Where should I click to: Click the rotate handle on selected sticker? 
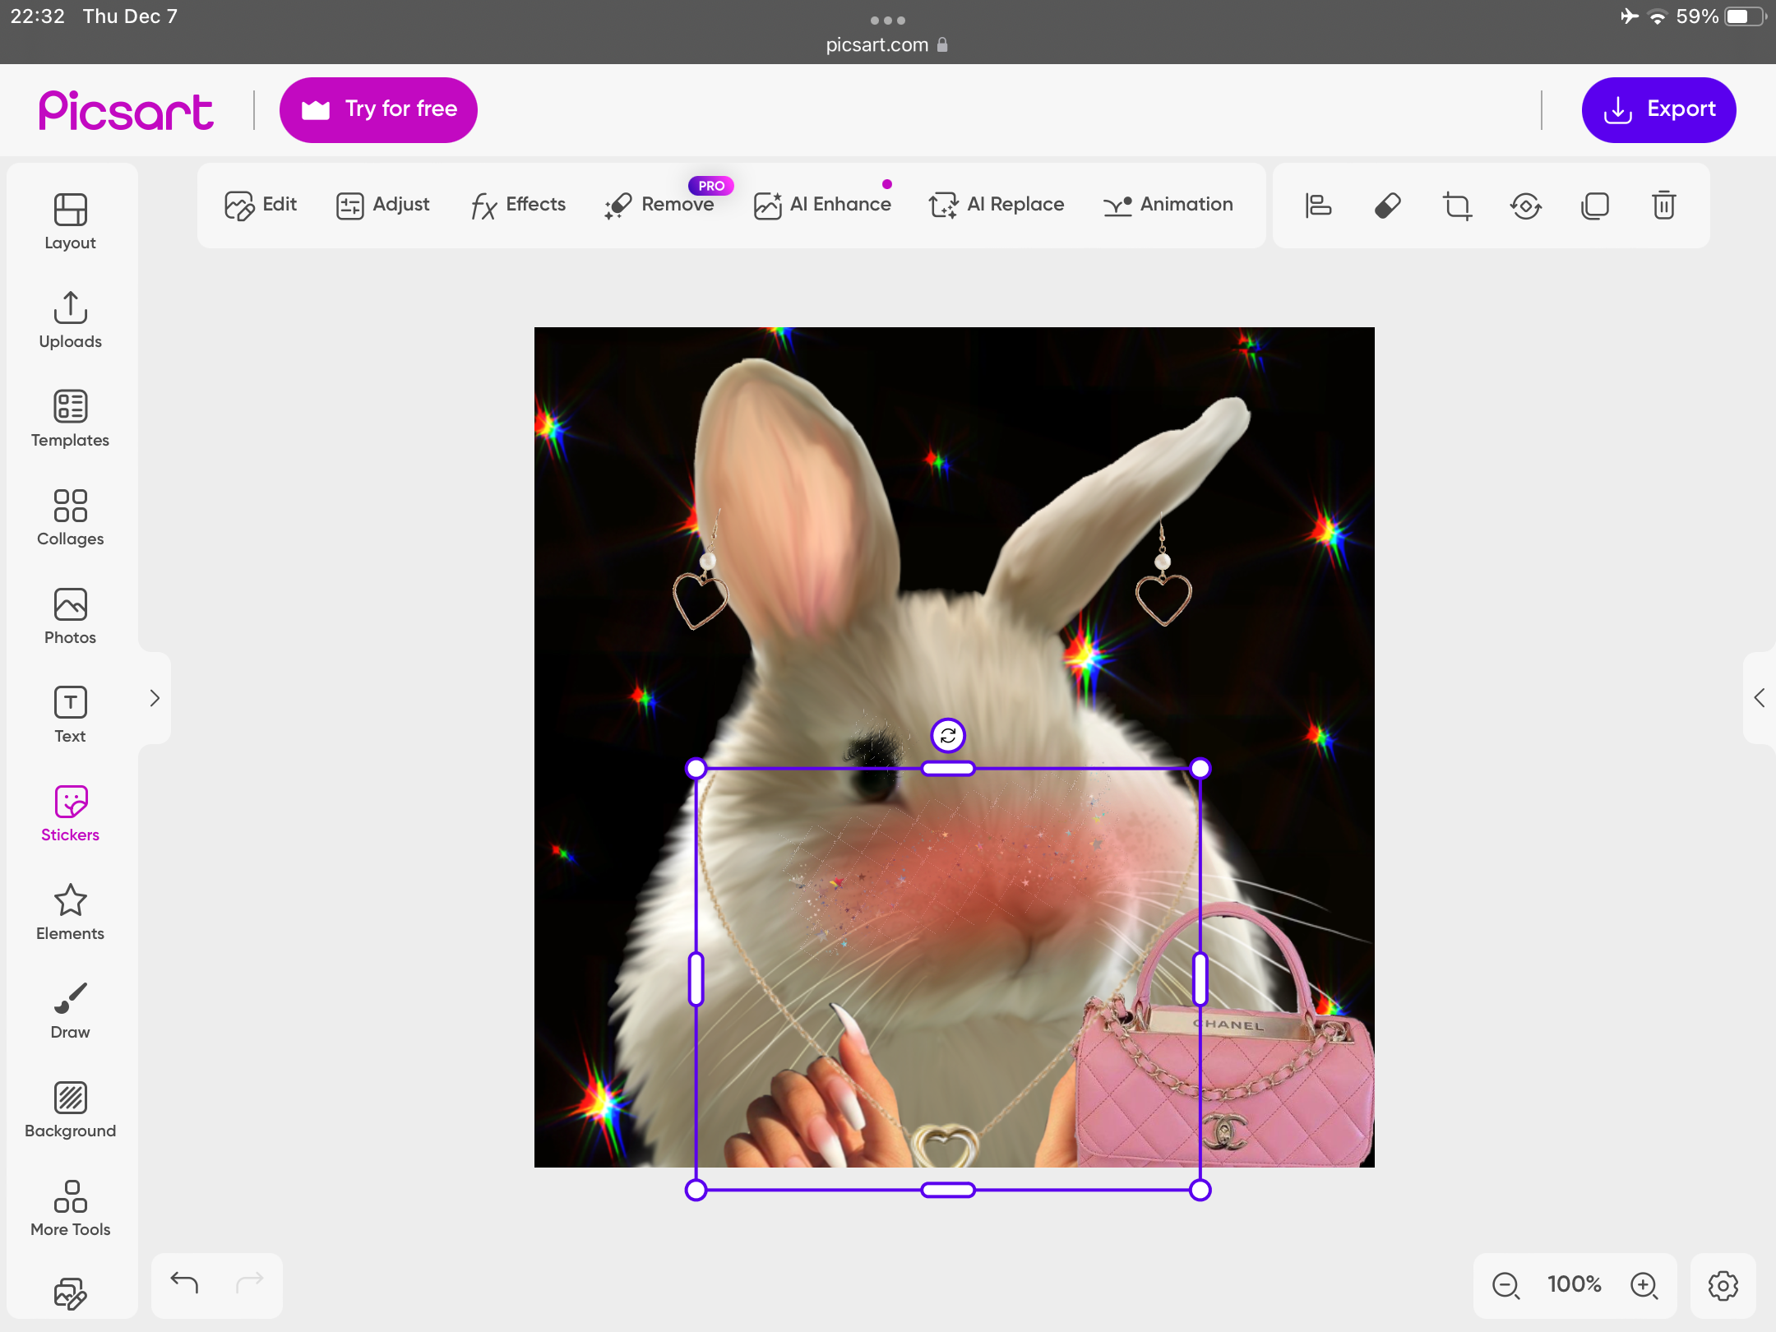tap(948, 735)
